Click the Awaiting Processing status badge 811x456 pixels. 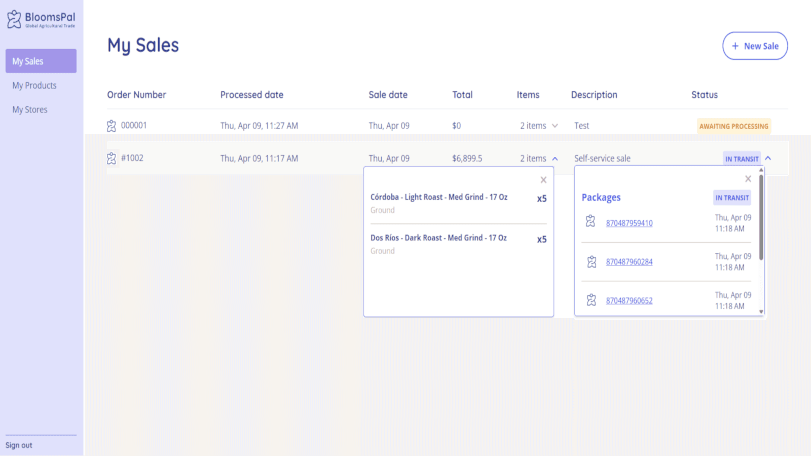point(734,126)
